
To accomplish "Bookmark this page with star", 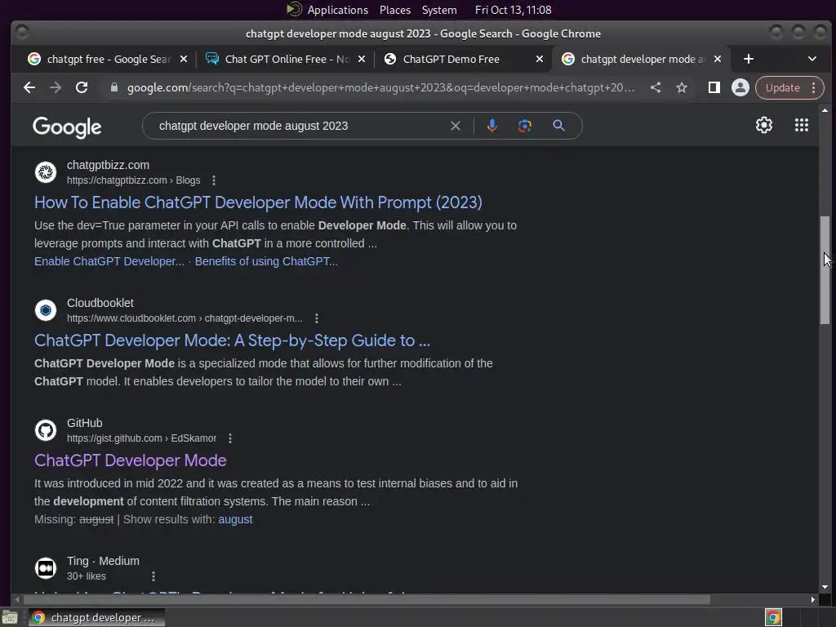I will coord(682,87).
